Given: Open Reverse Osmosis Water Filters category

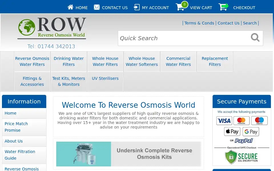Looking at the screenshot, I should click(32, 62).
